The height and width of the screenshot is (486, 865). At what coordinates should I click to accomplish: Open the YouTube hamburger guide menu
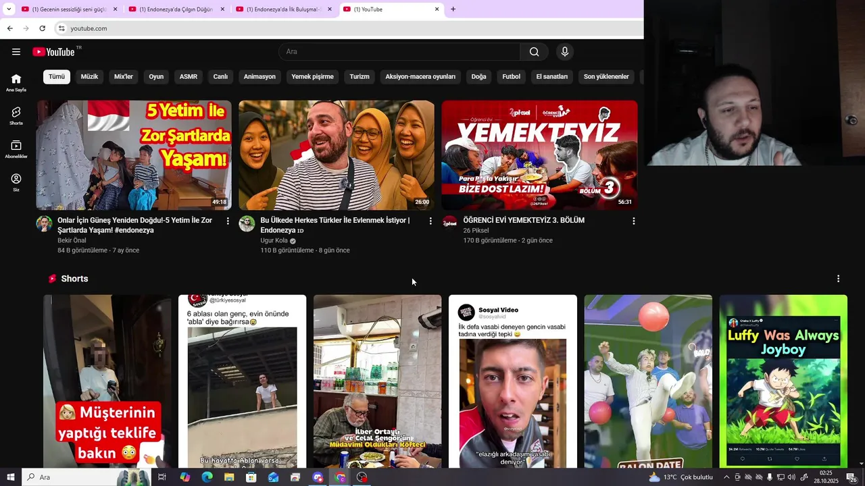coord(16,52)
